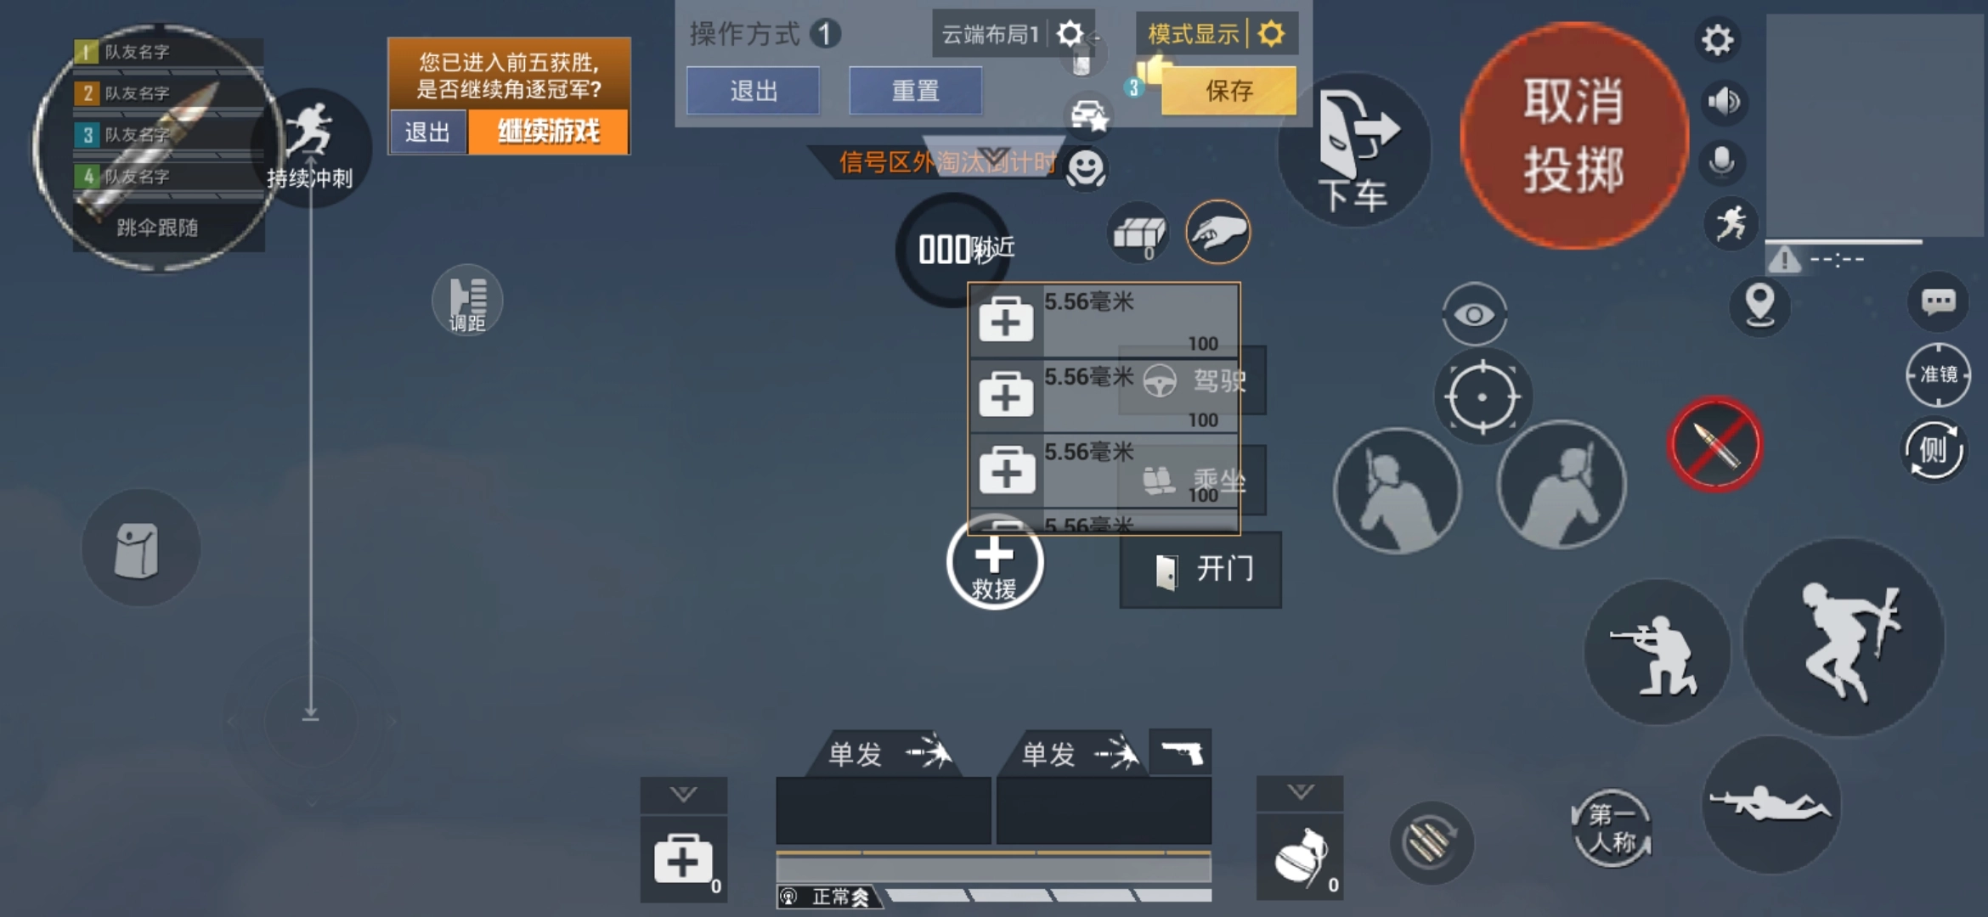
Task: Select the crouch stance icon
Action: coord(1657,653)
